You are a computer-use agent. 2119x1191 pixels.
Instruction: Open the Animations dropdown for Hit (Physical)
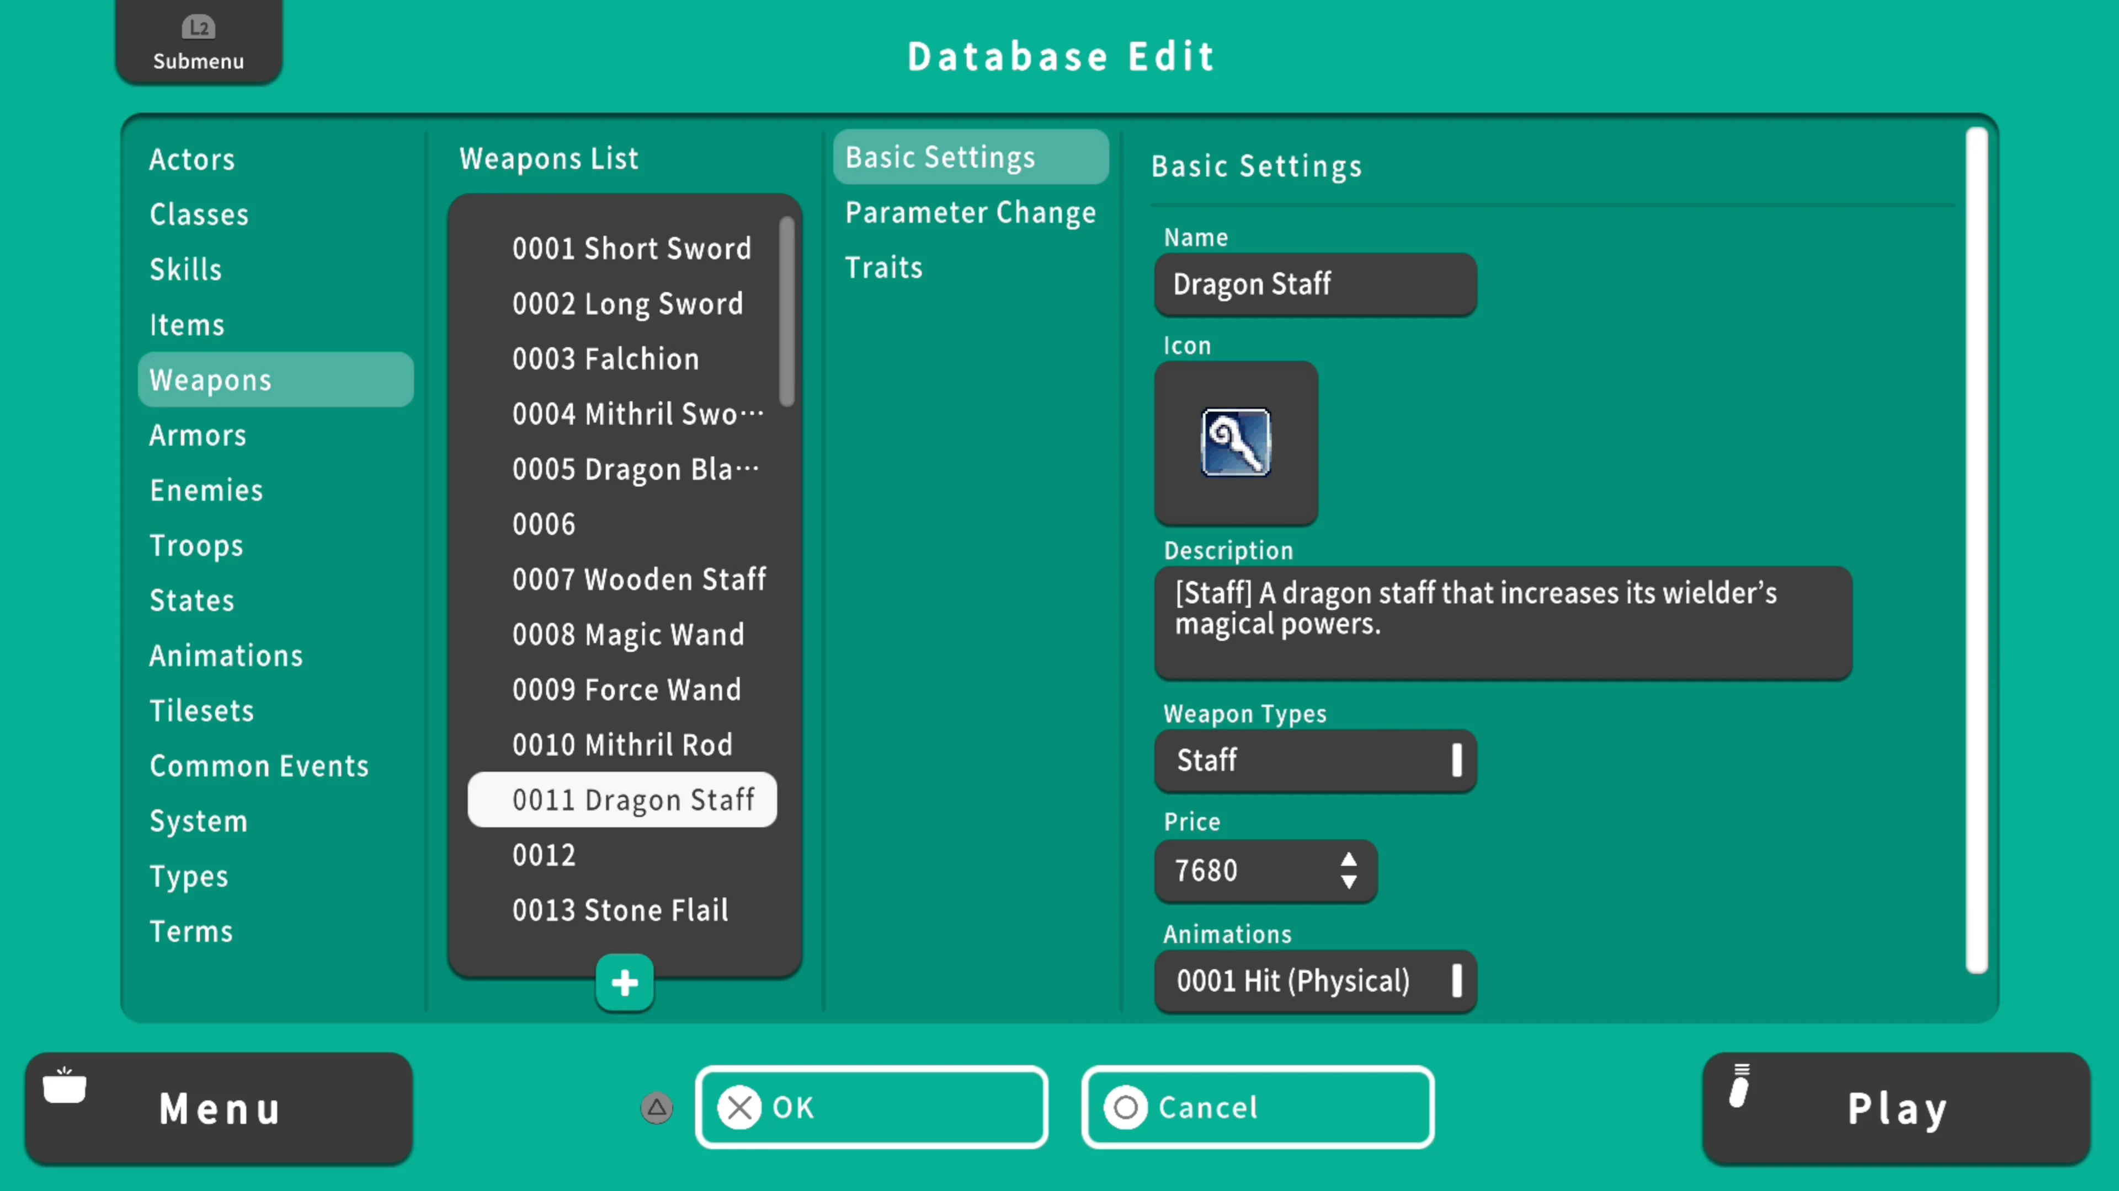click(1314, 980)
